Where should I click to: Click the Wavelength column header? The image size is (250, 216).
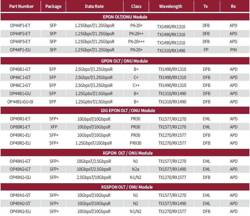(171, 6)
